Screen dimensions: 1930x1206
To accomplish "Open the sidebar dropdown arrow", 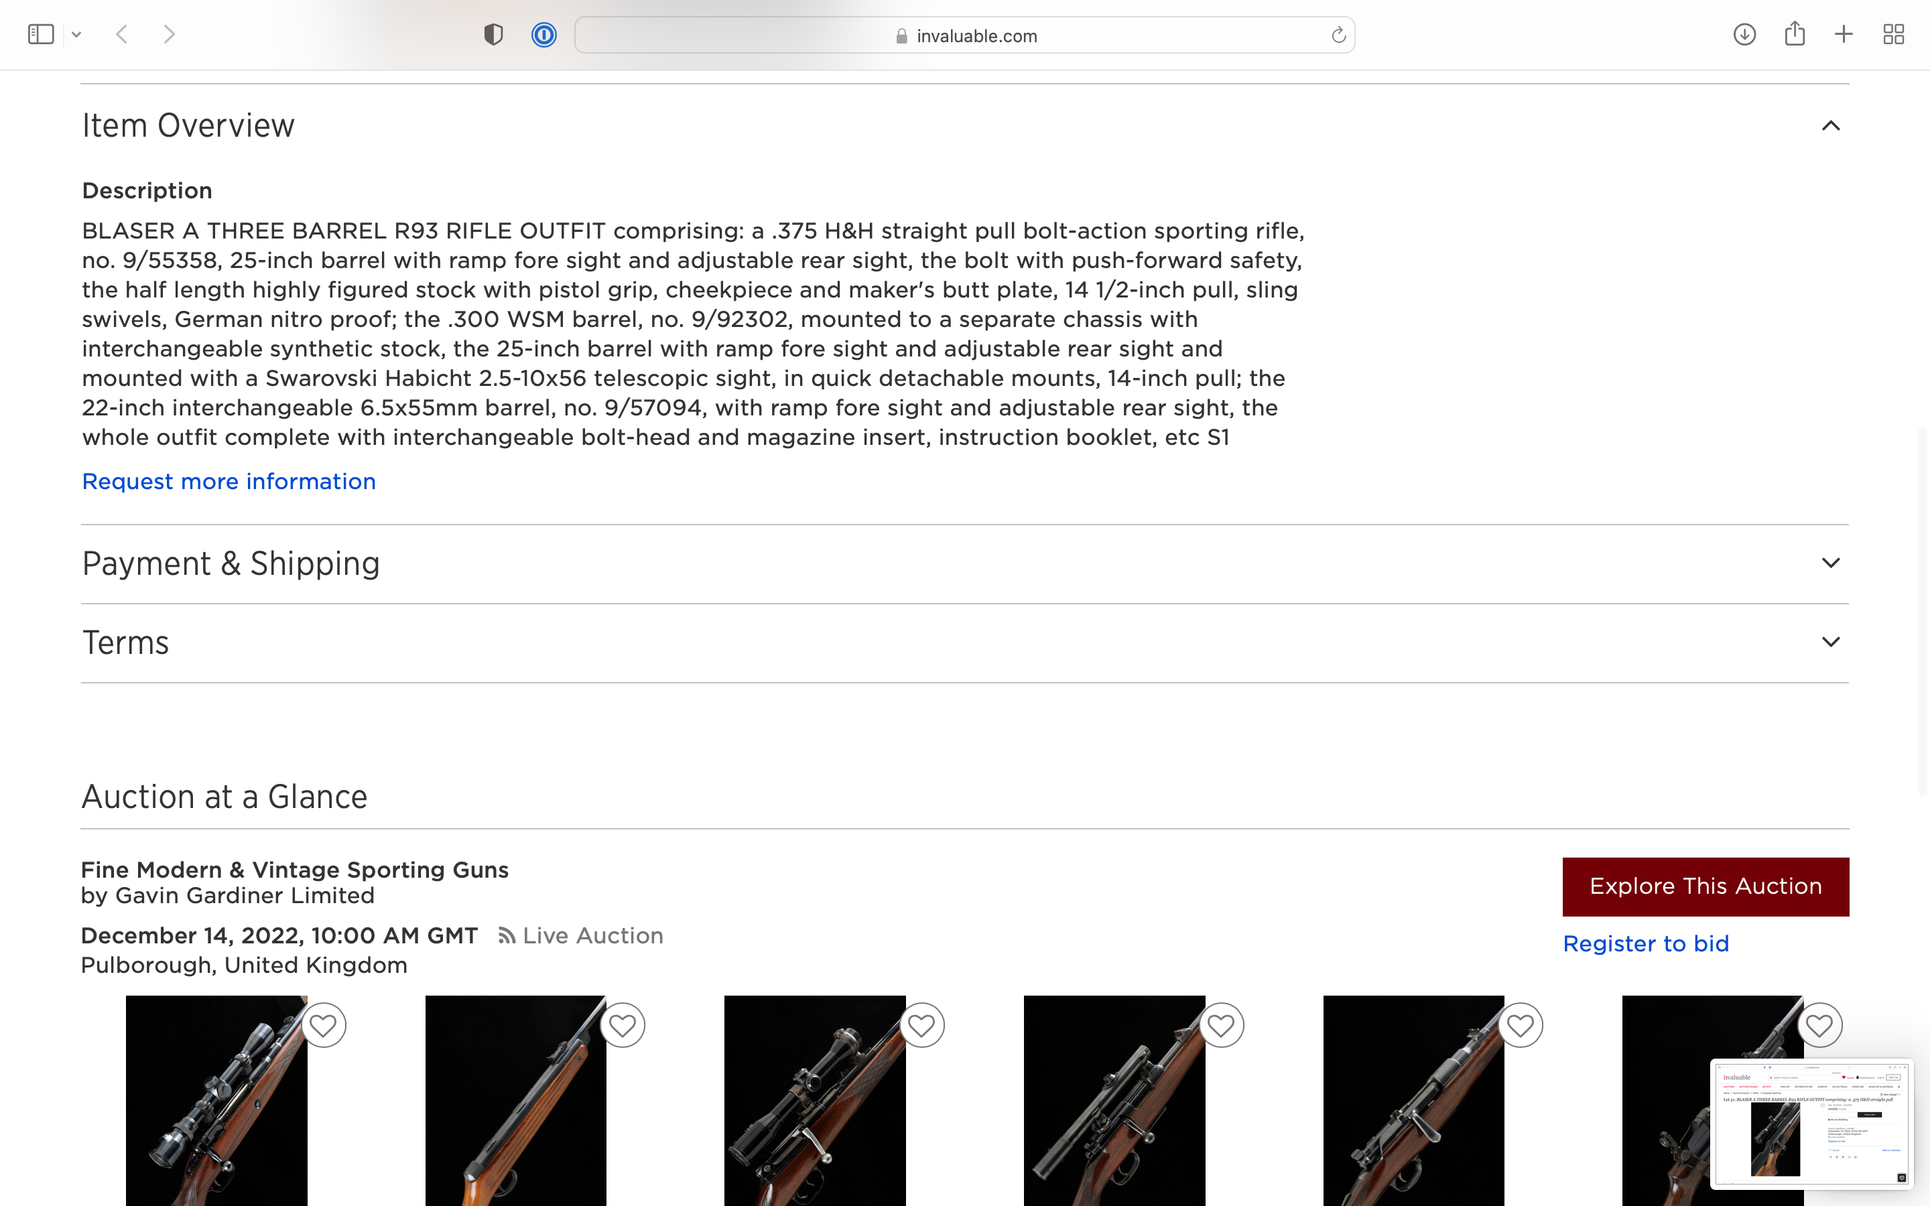I will click(x=76, y=34).
